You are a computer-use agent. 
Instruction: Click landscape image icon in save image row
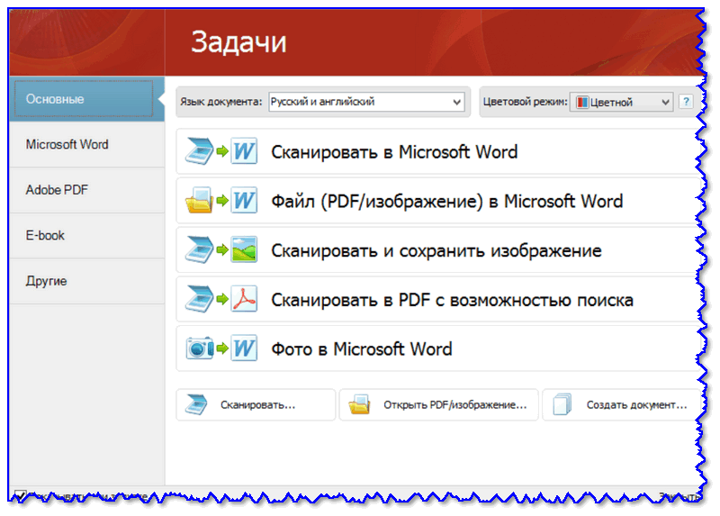coord(244,249)
